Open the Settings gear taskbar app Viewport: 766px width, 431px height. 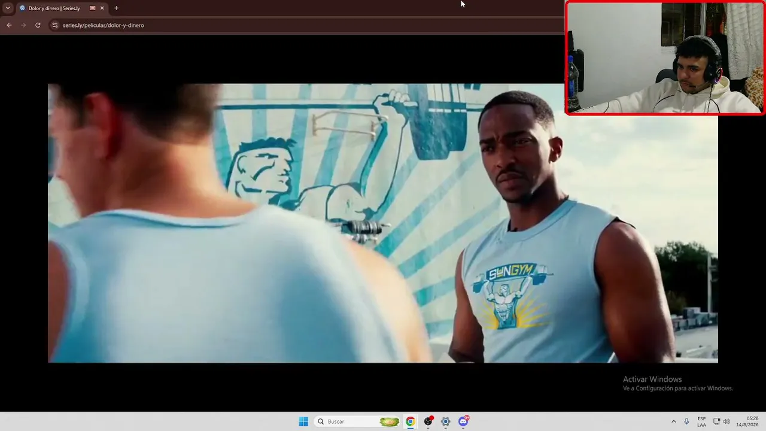pyautogui.click(x=445, y=421)
